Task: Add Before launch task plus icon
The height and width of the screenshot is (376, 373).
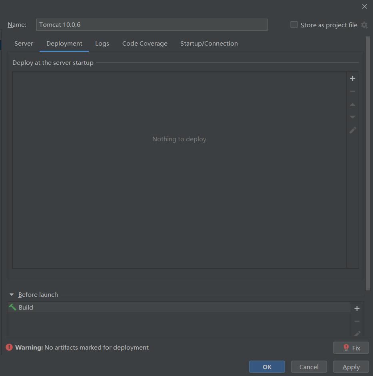Action: (357, 308)
